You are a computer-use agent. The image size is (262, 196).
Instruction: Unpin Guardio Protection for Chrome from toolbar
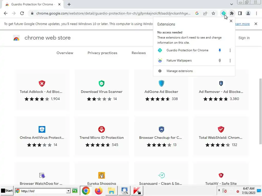tap(220, 50)
